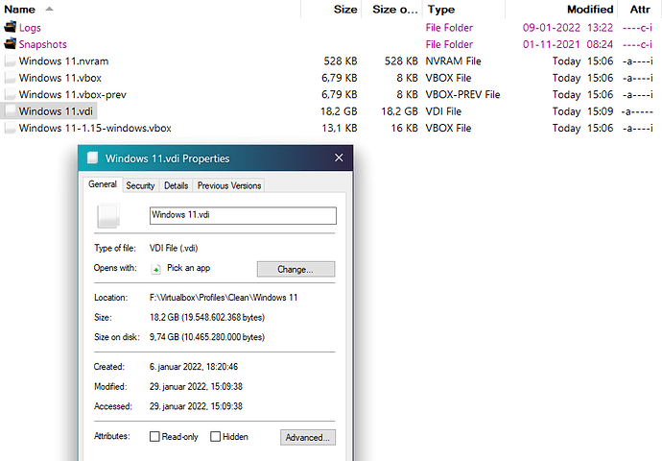662x461 pixels.
Task: Click the NVRAM File type cell
Action: 453,61
